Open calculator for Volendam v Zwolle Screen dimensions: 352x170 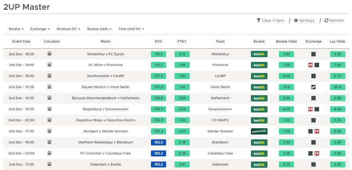click(x=50, y=164)
